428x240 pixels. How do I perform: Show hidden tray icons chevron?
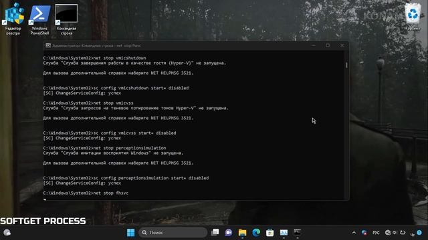(x=354, y=233)
